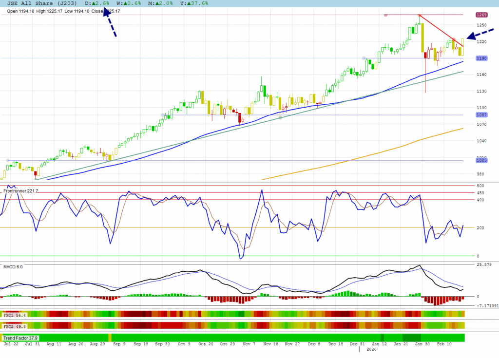Image resolution: width=499 pixels, height=358 pixels.
Task: Select the red descending trendline from the peak
Action: point(441,30)
